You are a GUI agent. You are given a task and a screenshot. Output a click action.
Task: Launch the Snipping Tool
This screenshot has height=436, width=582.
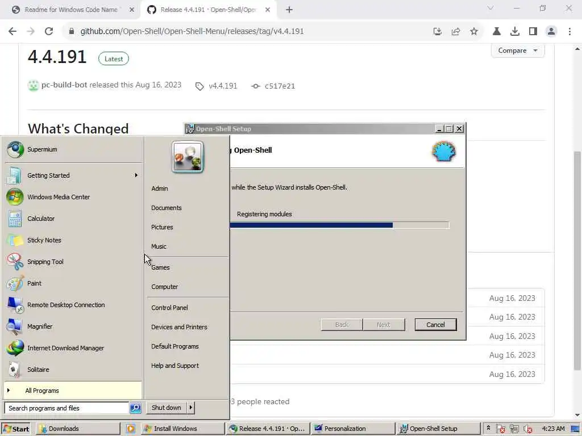[x=72, y=261]
